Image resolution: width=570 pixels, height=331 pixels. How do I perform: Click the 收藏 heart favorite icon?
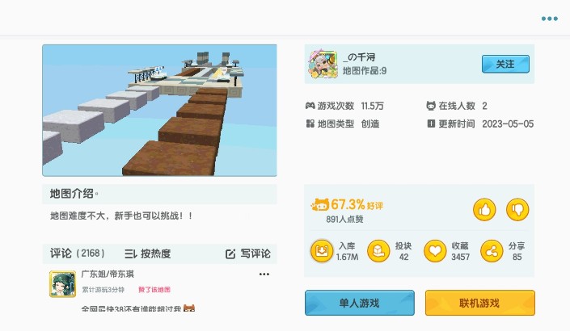[435, 251]
